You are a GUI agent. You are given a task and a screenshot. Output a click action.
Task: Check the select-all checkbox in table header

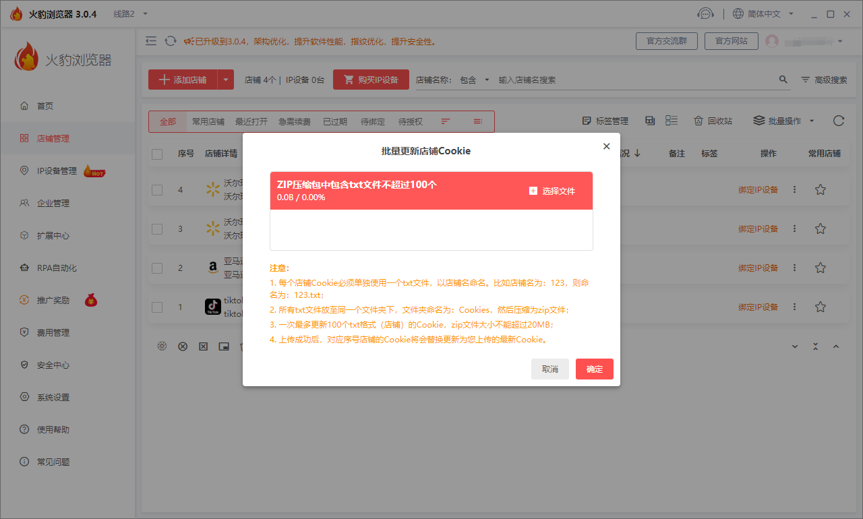pyautogui.click(x=157, y=154)
